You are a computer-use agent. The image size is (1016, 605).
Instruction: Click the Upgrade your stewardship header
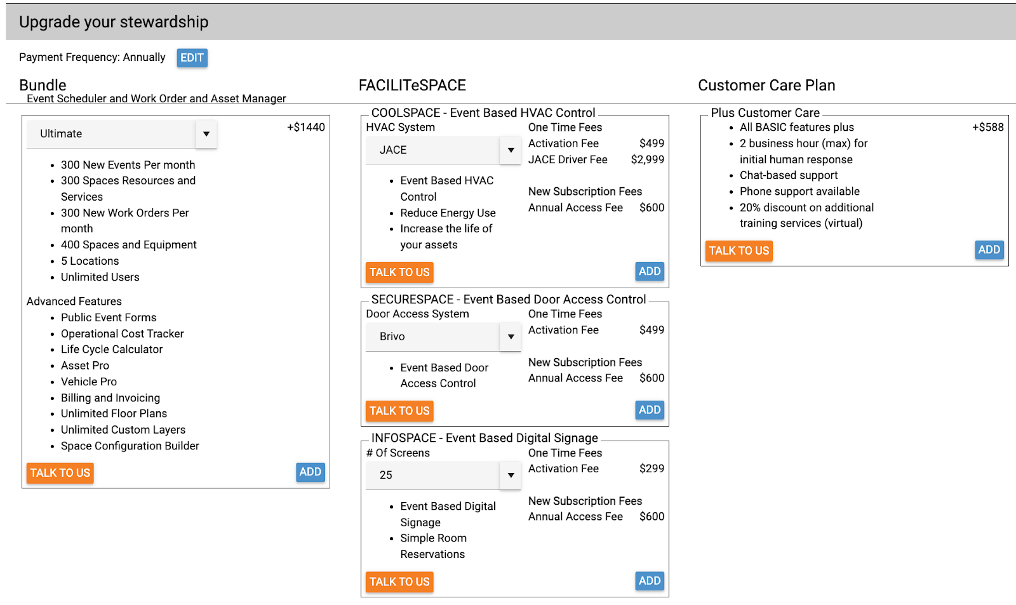tap(114, 22)
